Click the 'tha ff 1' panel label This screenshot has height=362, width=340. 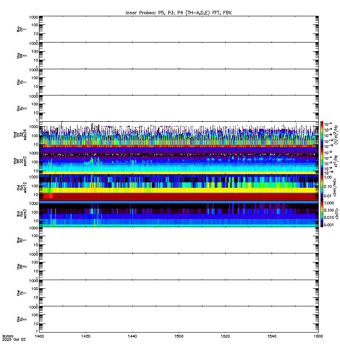[21, 29]
